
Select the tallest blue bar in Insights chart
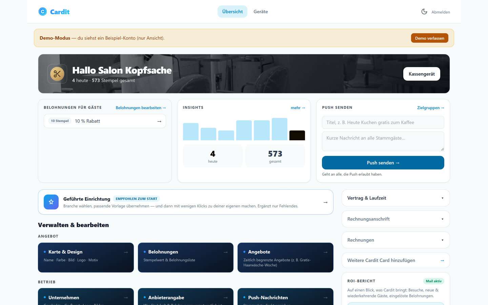[x=280, y=129]
